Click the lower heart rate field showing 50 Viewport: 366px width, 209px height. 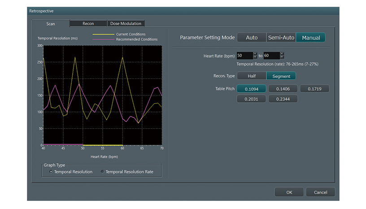tap(244, 56)
